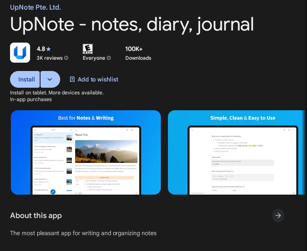The height and width of the screenshot is (251, 307).
Task: Click the 100K+ Downloads stat
Action: [x=138, y=53]
